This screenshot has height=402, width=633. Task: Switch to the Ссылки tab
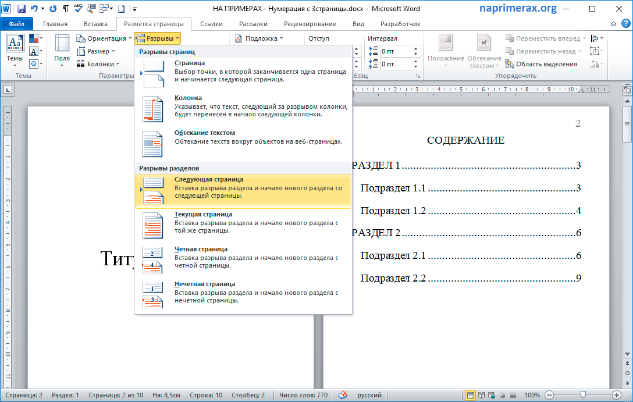point(212,24)
